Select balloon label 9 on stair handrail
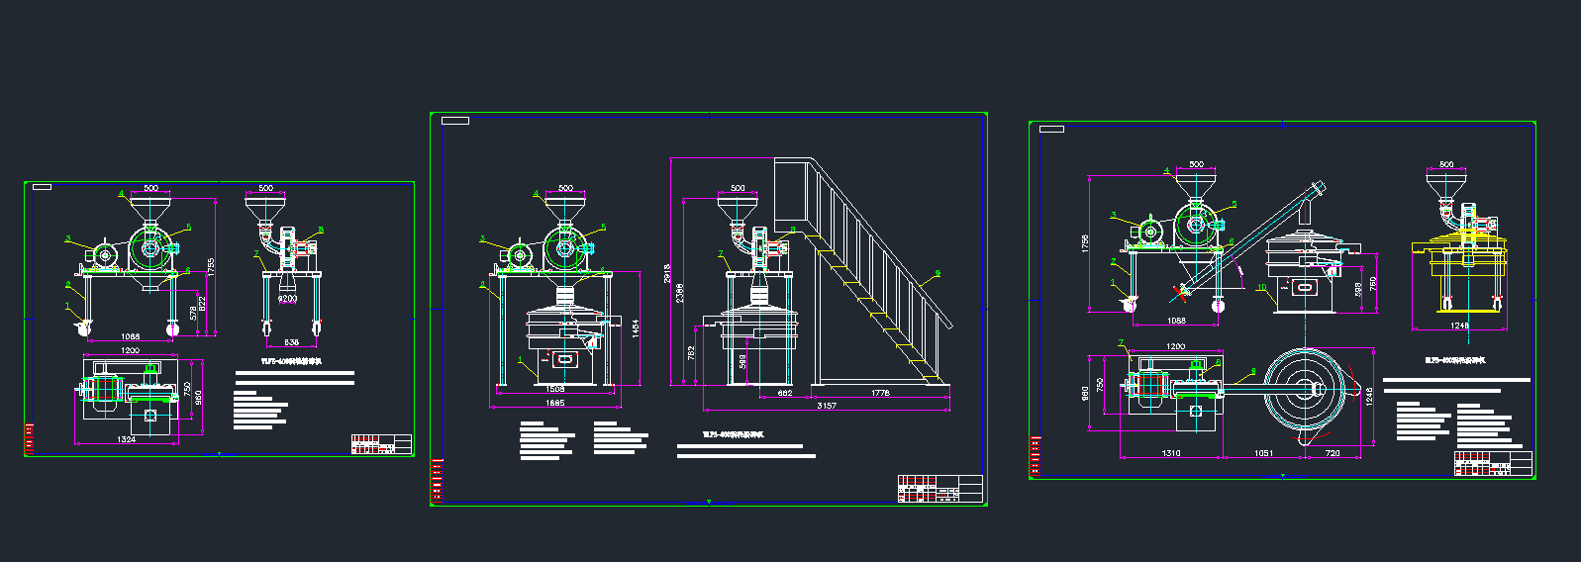 click(x=938, y=273)
